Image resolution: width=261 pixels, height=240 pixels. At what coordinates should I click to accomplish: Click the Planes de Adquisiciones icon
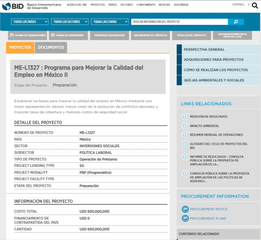12,35
